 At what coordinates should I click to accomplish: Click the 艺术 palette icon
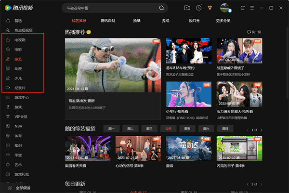8,165
